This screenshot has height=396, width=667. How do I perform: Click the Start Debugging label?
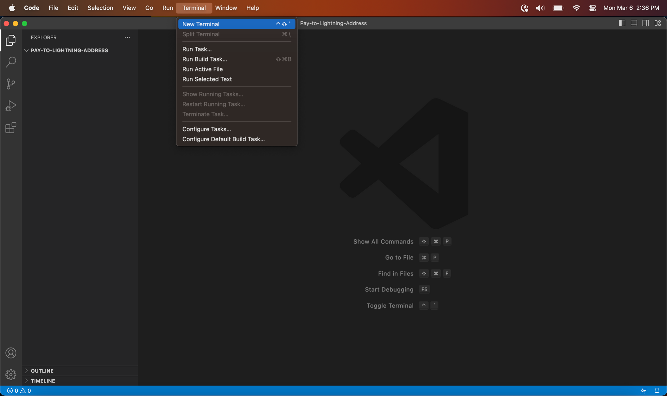click(389, 289)
